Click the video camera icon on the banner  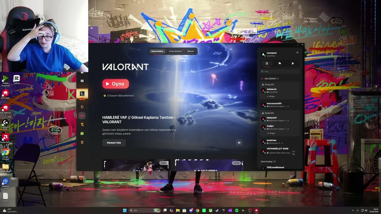click(x=239, y=143)
